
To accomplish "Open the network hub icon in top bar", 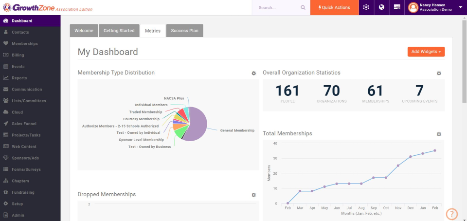I will pyautogui.click(x=366, y=7).
